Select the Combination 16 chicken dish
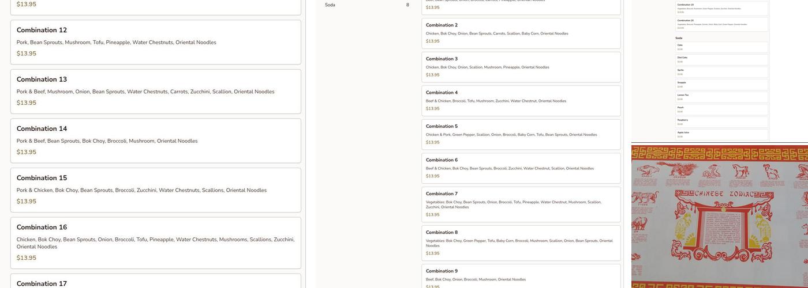The image size is (808, 288). 155,242
